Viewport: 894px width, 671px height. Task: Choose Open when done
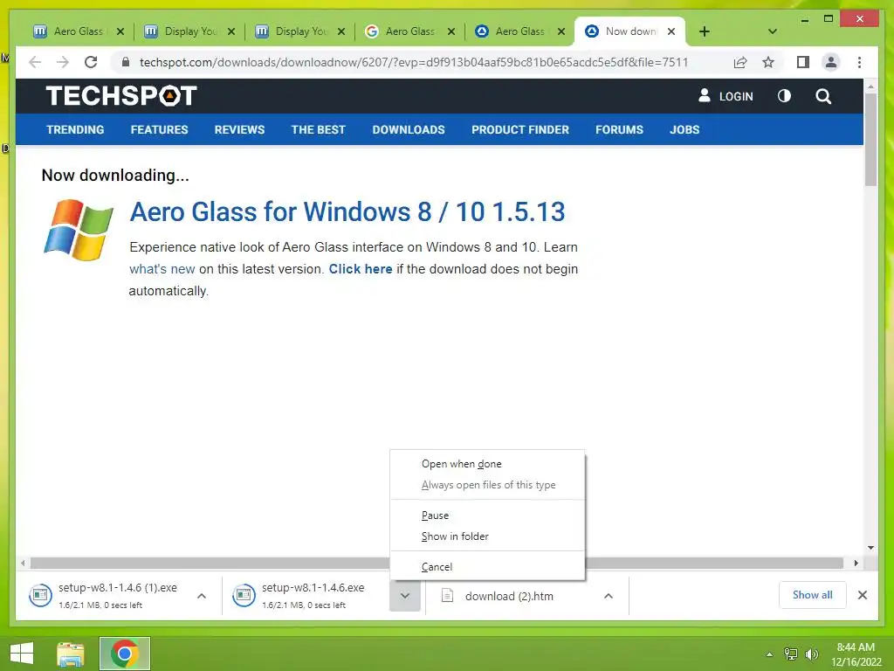coord(487,464)
